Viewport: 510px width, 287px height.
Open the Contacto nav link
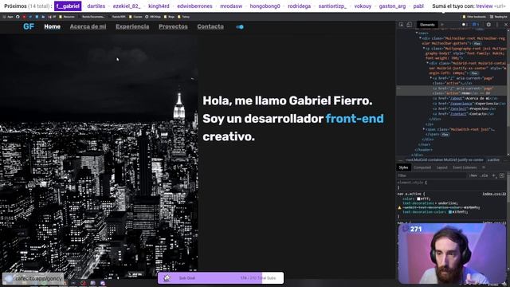pyautogui.click(x=210, y=26)
